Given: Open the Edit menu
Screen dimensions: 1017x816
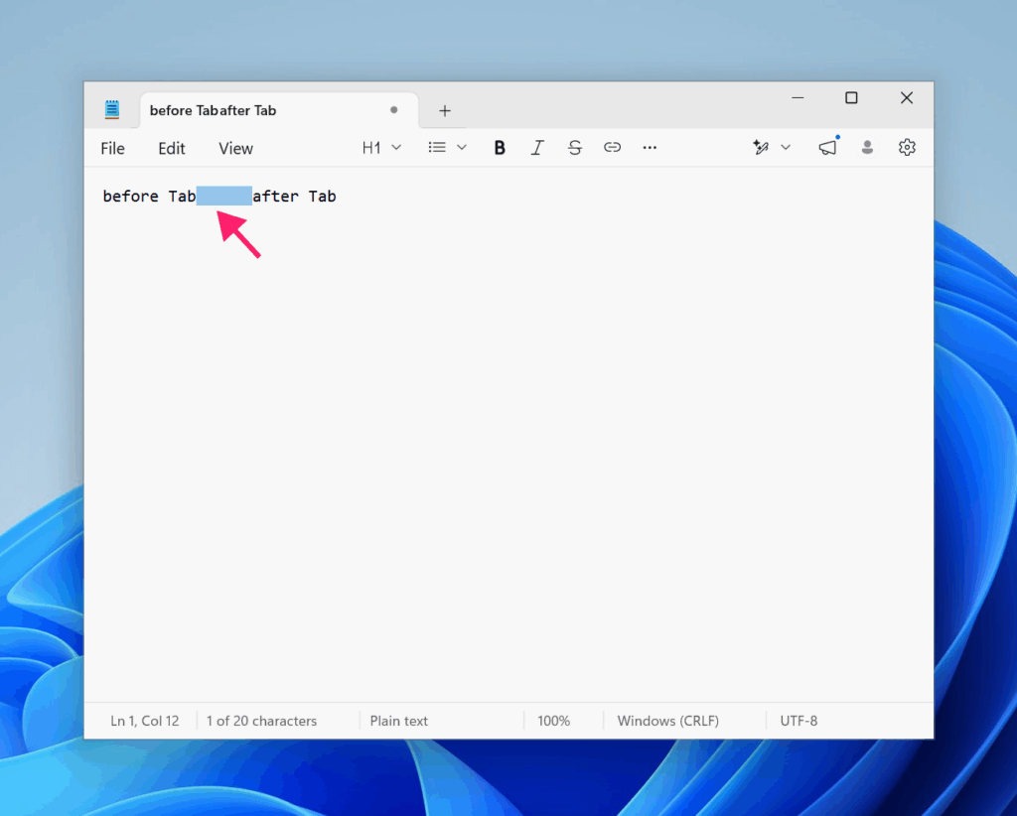Looking at the screenshot, I should [171, 149].
